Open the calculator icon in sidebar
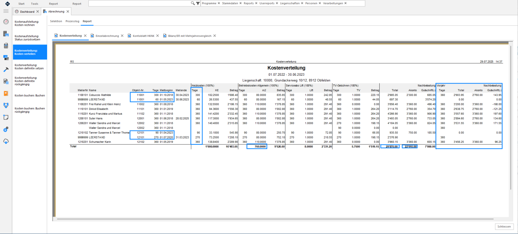This screenshot has width=518, height=234. coord(6,46)
